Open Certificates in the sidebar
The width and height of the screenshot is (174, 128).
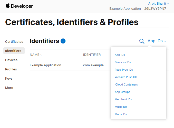(x=14, y=42)
